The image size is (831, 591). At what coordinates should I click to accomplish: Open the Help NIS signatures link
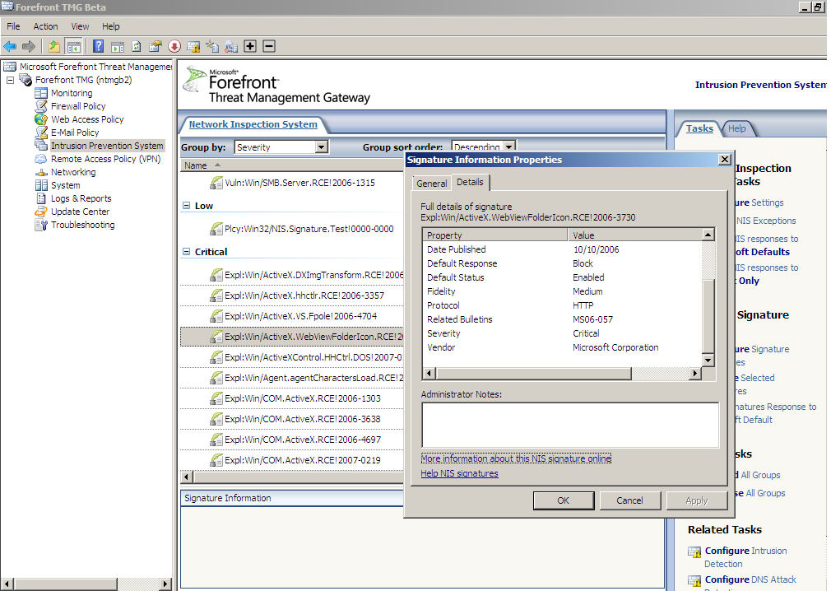(x=459, y=473)
